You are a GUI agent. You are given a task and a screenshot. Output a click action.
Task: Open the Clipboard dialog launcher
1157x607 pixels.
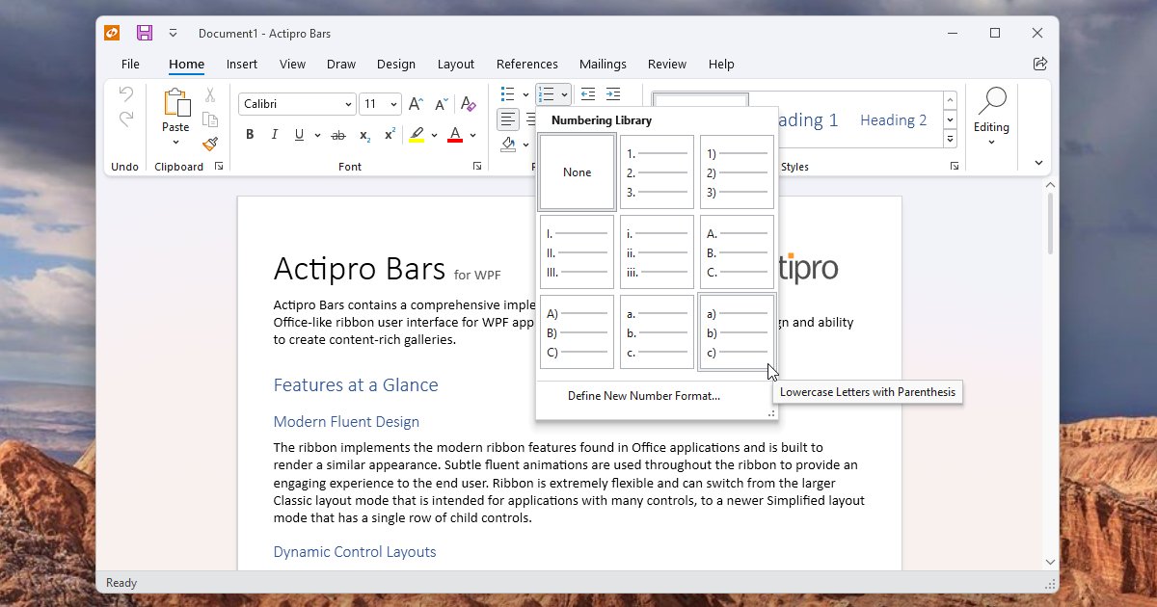pyautogui.click(x=219, y=167)
